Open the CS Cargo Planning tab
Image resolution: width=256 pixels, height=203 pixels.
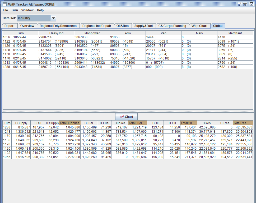(172, 26)
